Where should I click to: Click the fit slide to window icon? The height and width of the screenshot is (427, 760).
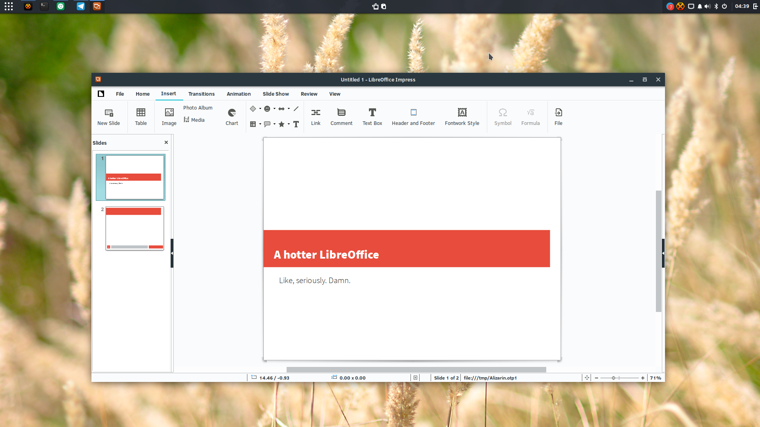coord(587,378)
